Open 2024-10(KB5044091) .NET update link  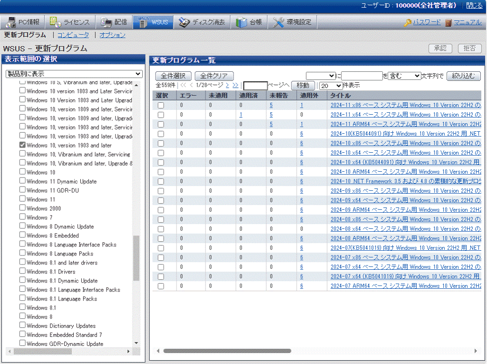(x=406, y=134)
